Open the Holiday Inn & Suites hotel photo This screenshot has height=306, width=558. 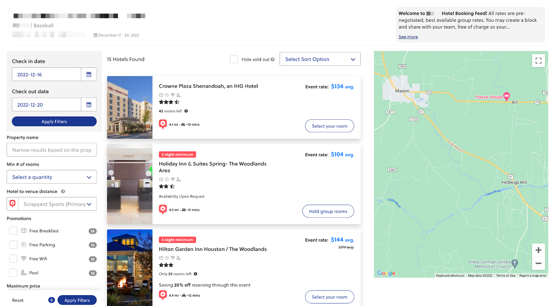coord(130,184)
